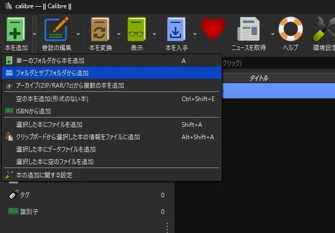Image resolution: width=335 pixels, height=233 pixels.
Task: Click the red heart donate icon
Action: click(213, 28)
